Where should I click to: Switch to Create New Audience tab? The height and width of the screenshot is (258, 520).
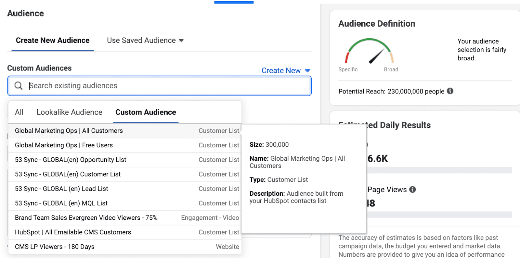(53, 41)
